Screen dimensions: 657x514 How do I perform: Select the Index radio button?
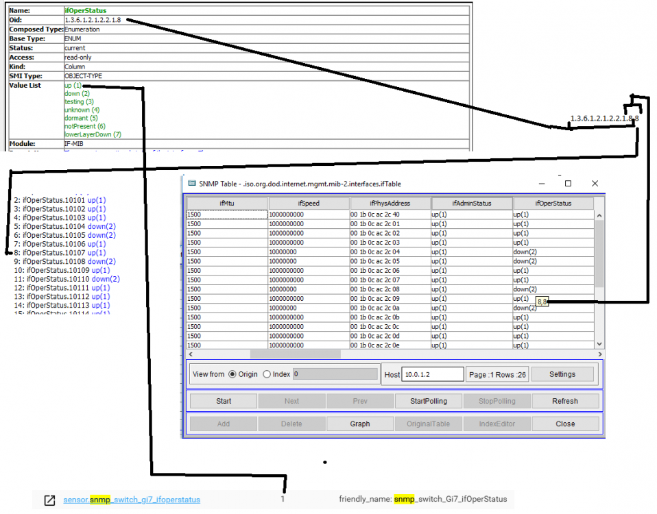point(267,374)
